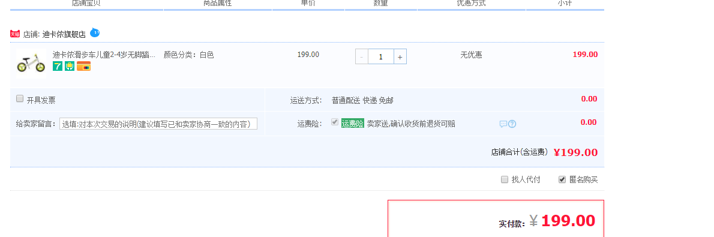This screenshot has width=714, height=237.
Task: Click the 找人代付 label text
Action: [x=526, y=179]
